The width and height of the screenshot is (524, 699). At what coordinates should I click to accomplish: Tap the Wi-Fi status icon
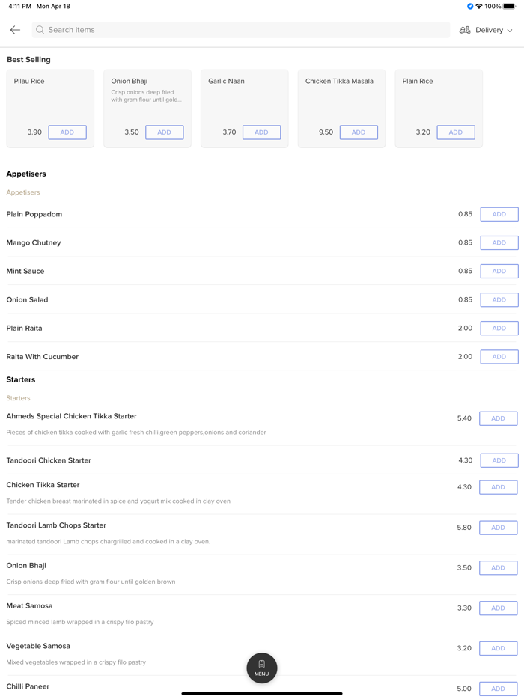[479, 6]
